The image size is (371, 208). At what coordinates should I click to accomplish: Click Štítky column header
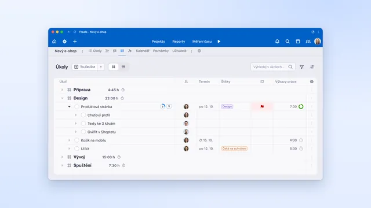pyautogui.click(x=225, y=81)
